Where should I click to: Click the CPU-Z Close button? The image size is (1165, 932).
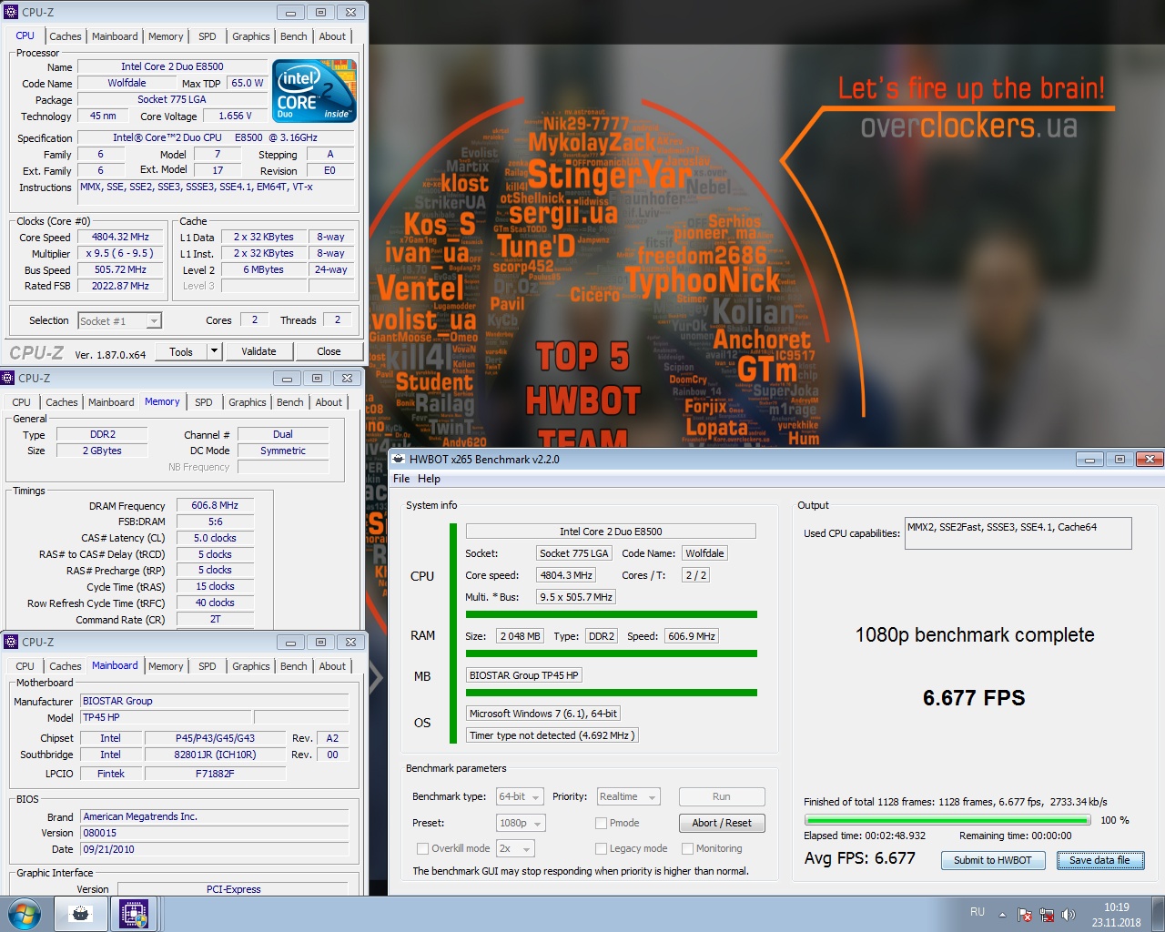(x=329, y=351)
